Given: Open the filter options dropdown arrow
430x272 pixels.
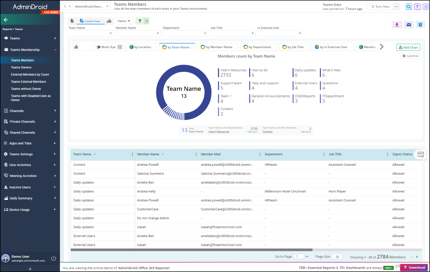Looking at the screenshot, I should (x=147, y=21).
